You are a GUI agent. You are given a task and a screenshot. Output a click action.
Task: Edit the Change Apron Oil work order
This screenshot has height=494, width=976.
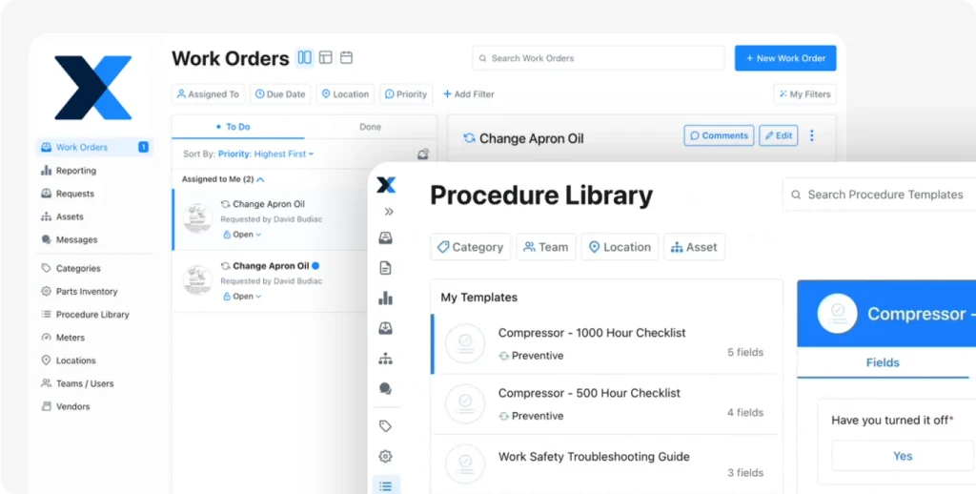pyautogui.click(x=778, y=135)
